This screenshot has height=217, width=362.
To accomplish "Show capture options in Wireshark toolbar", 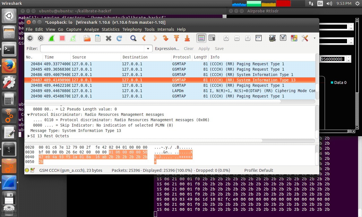I will (41, 38).
